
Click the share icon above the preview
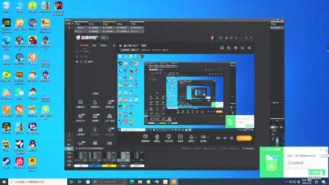point(249,48)
